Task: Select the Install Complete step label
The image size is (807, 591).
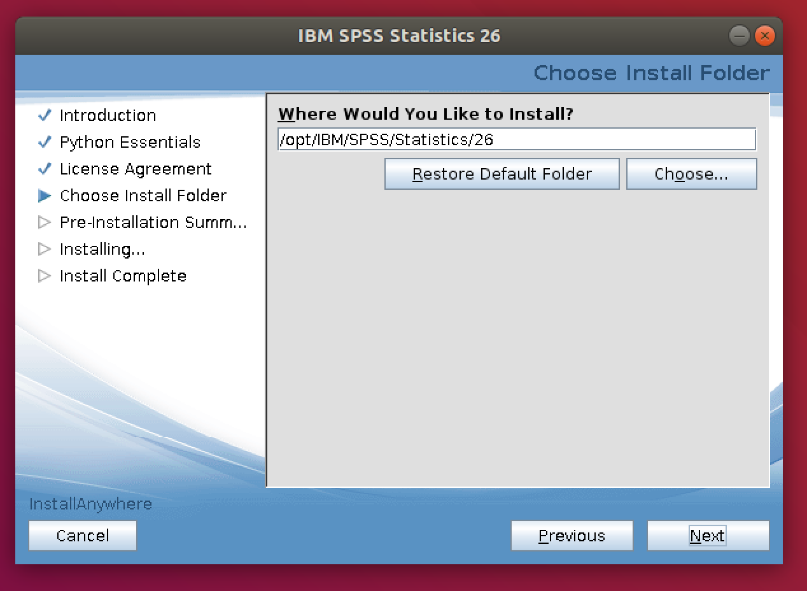Action: (123, 276)
